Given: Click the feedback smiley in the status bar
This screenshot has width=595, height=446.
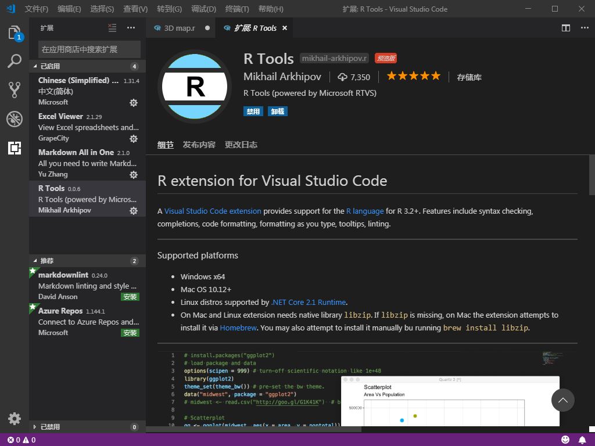Looking at the screenshot, I should pyautogui.click(x=565, y=439).
